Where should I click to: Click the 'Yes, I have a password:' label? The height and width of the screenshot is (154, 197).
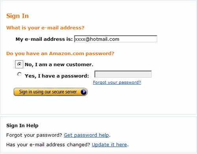tap(57, 76)
